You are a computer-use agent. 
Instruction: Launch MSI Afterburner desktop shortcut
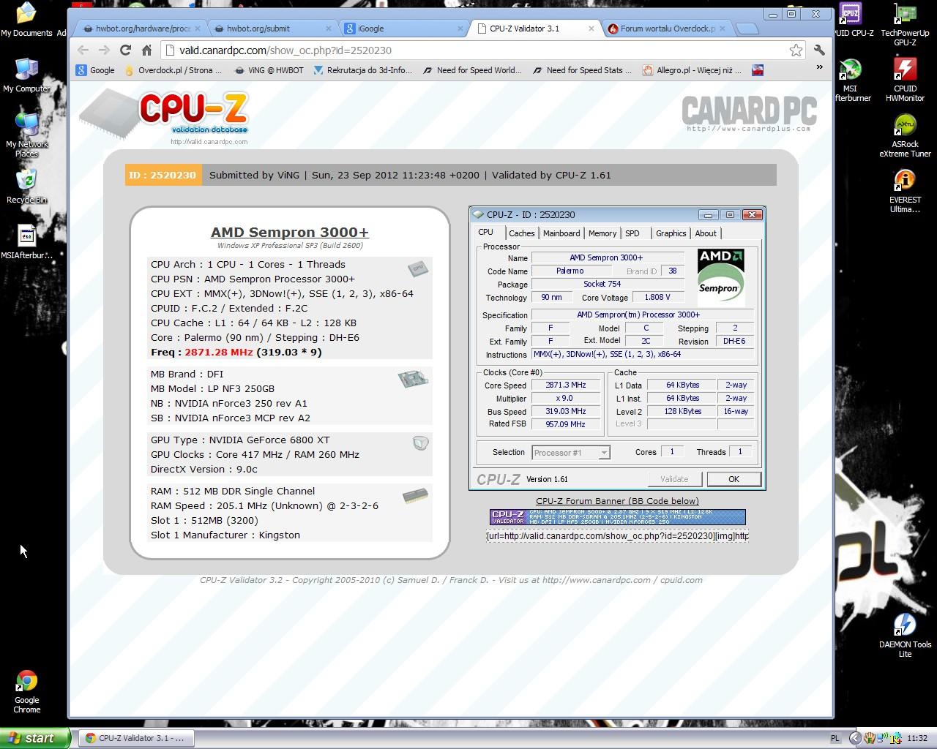(x=850, y=79)
